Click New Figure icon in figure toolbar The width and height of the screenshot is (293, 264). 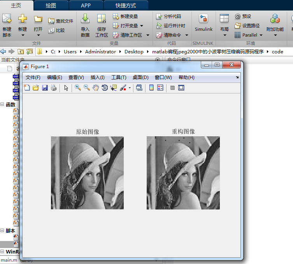27,88
